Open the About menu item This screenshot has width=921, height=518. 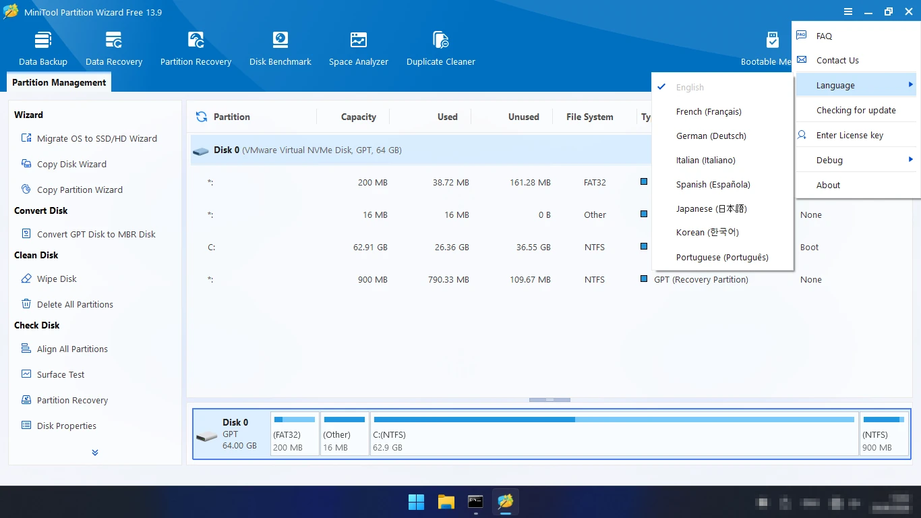(x=856, y=185)
